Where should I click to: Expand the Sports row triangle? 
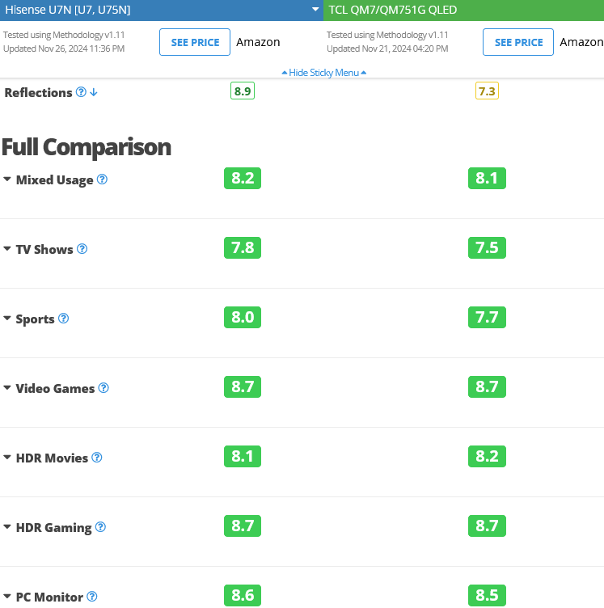[7, 318]
